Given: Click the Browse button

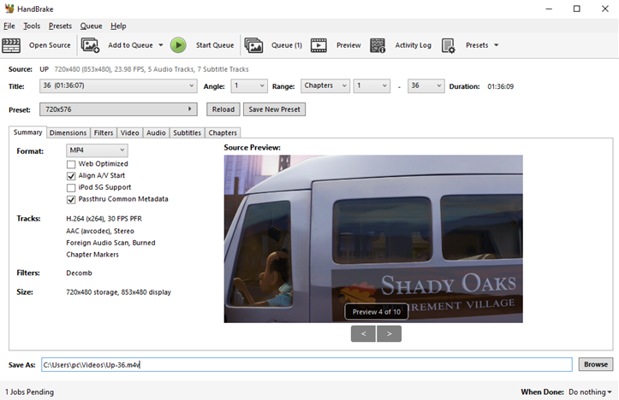Looking at the screenshot, I should pos(596,365).
